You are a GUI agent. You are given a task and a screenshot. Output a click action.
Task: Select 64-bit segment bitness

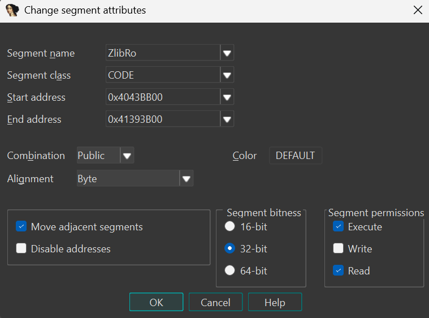pos(229,270)
